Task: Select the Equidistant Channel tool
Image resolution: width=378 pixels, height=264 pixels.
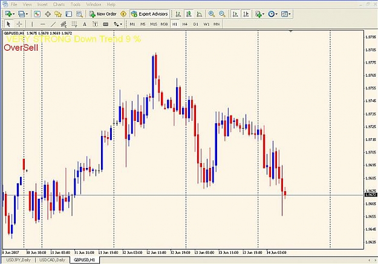Action: coord(64,24)
